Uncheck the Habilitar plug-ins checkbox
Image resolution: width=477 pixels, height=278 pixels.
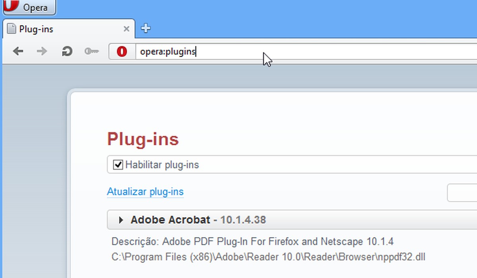pos(117,164)
